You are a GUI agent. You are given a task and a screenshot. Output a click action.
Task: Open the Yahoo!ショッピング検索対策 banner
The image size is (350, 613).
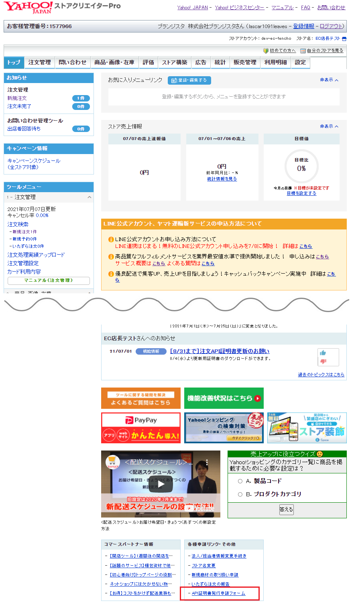[224, 428]
